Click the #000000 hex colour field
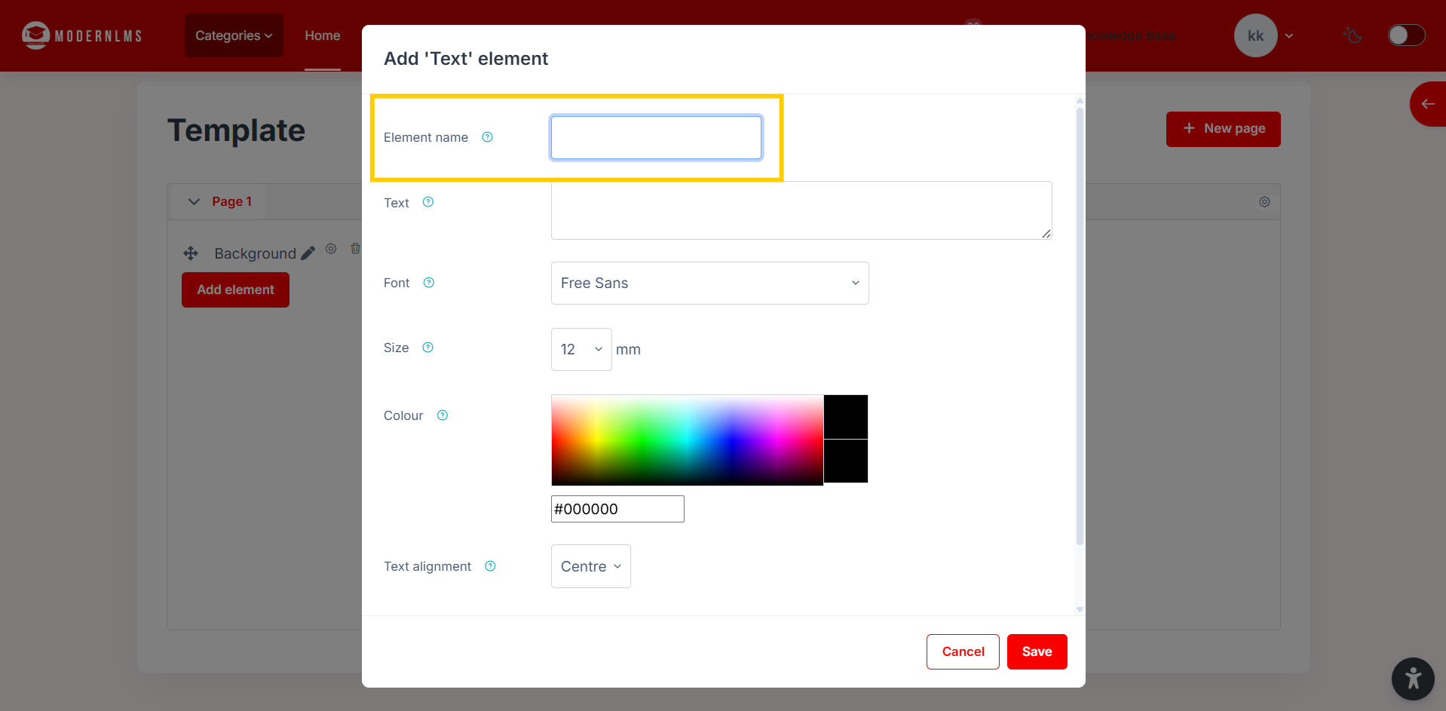Image resolution: width=1446 pixels, height=711 pixels. tap(617, 509)
